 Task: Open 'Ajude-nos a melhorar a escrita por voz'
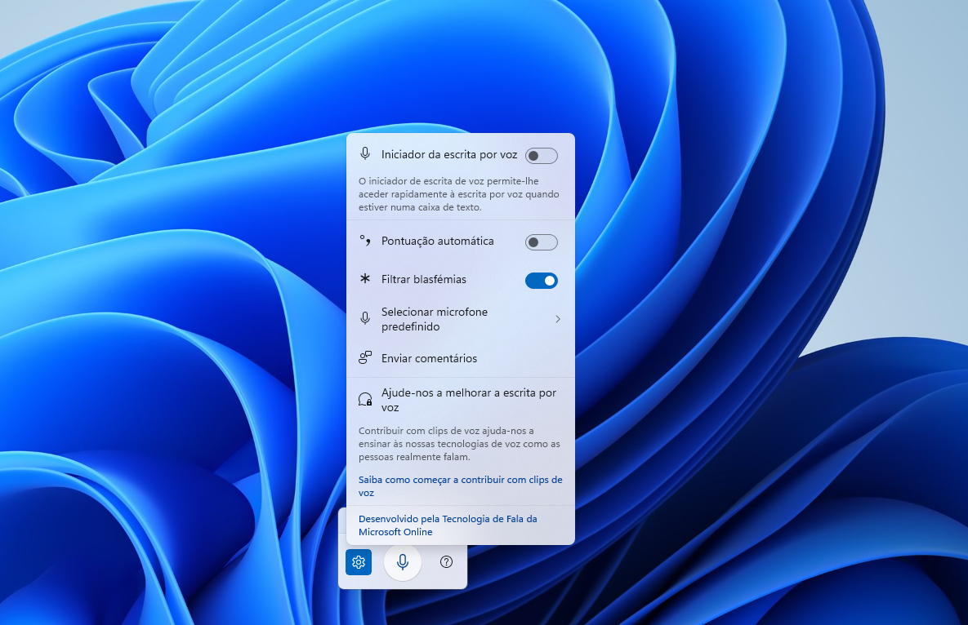pyautogui.click(x=468, y=400)
